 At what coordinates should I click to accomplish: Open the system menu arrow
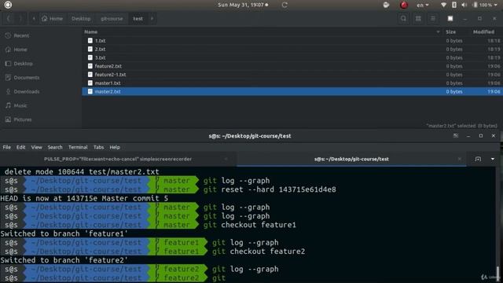coord(496,6)
